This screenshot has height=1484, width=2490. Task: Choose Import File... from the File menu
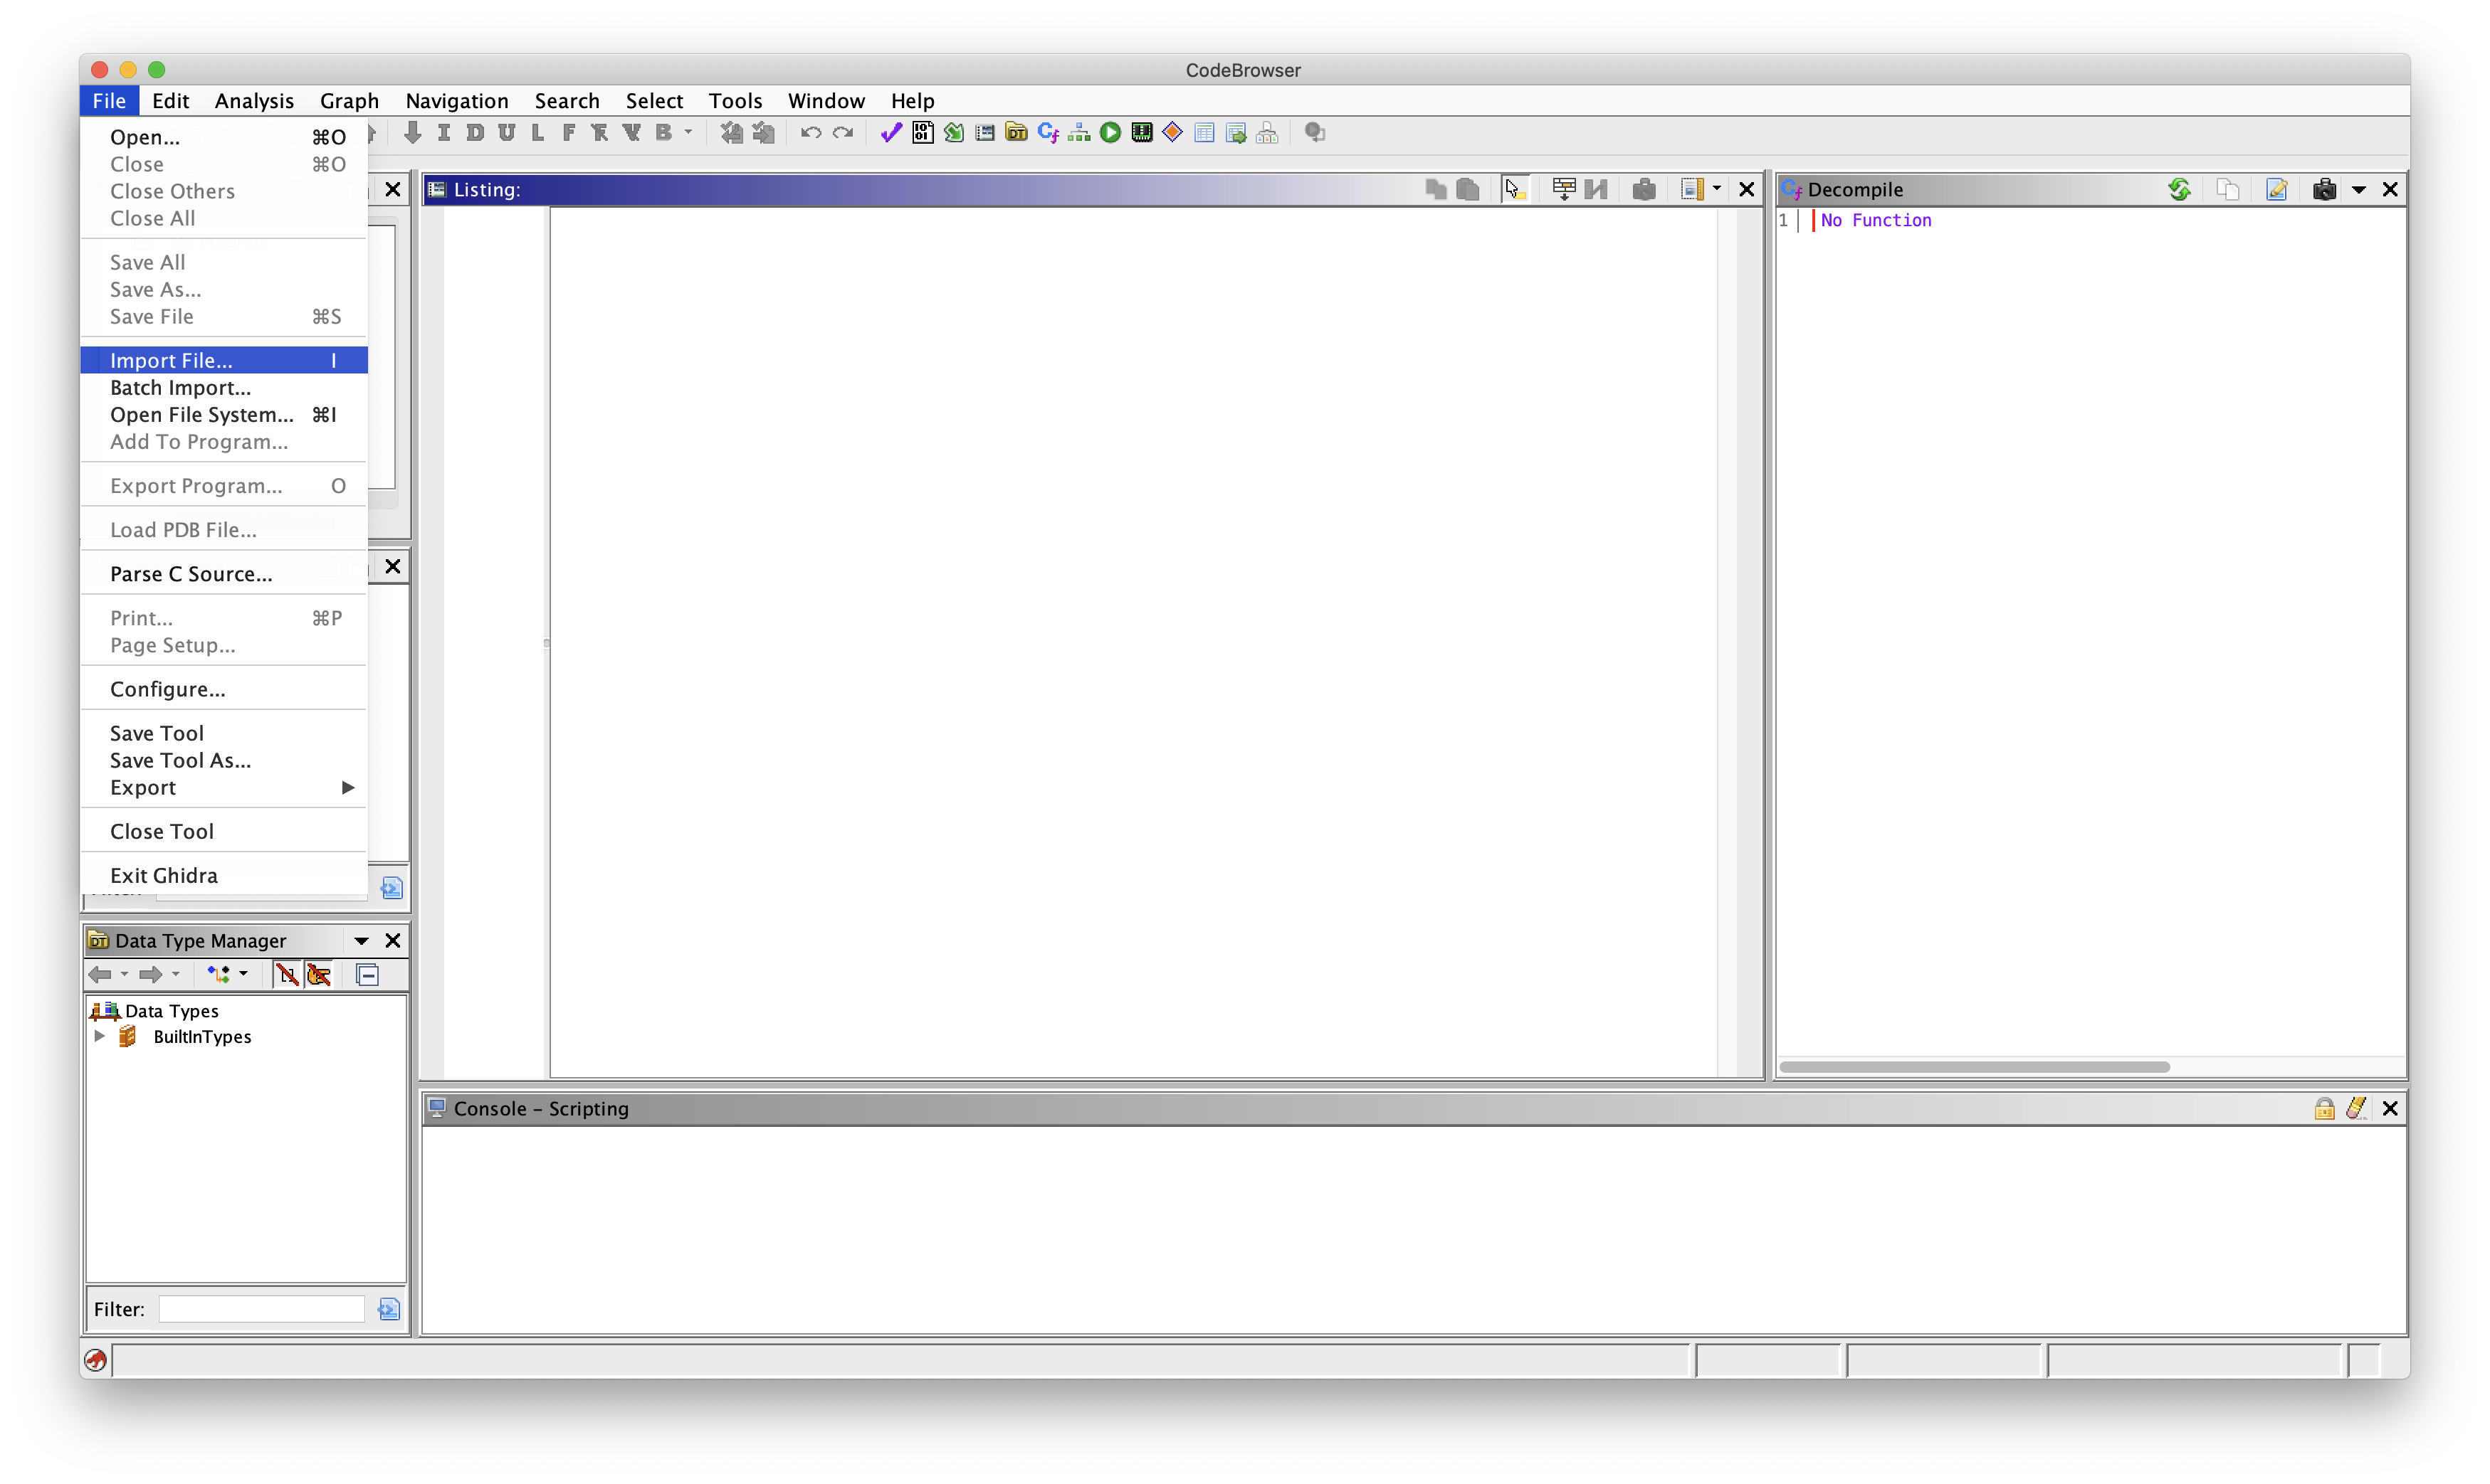coord(171,360)
